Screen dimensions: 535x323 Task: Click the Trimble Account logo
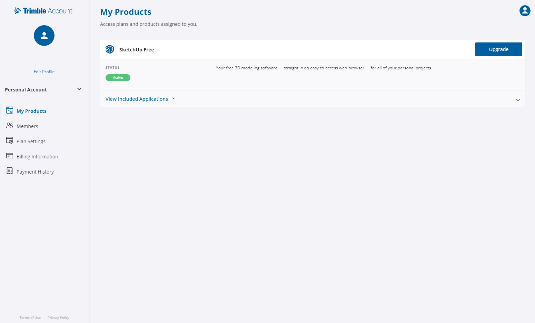[43, 11]
